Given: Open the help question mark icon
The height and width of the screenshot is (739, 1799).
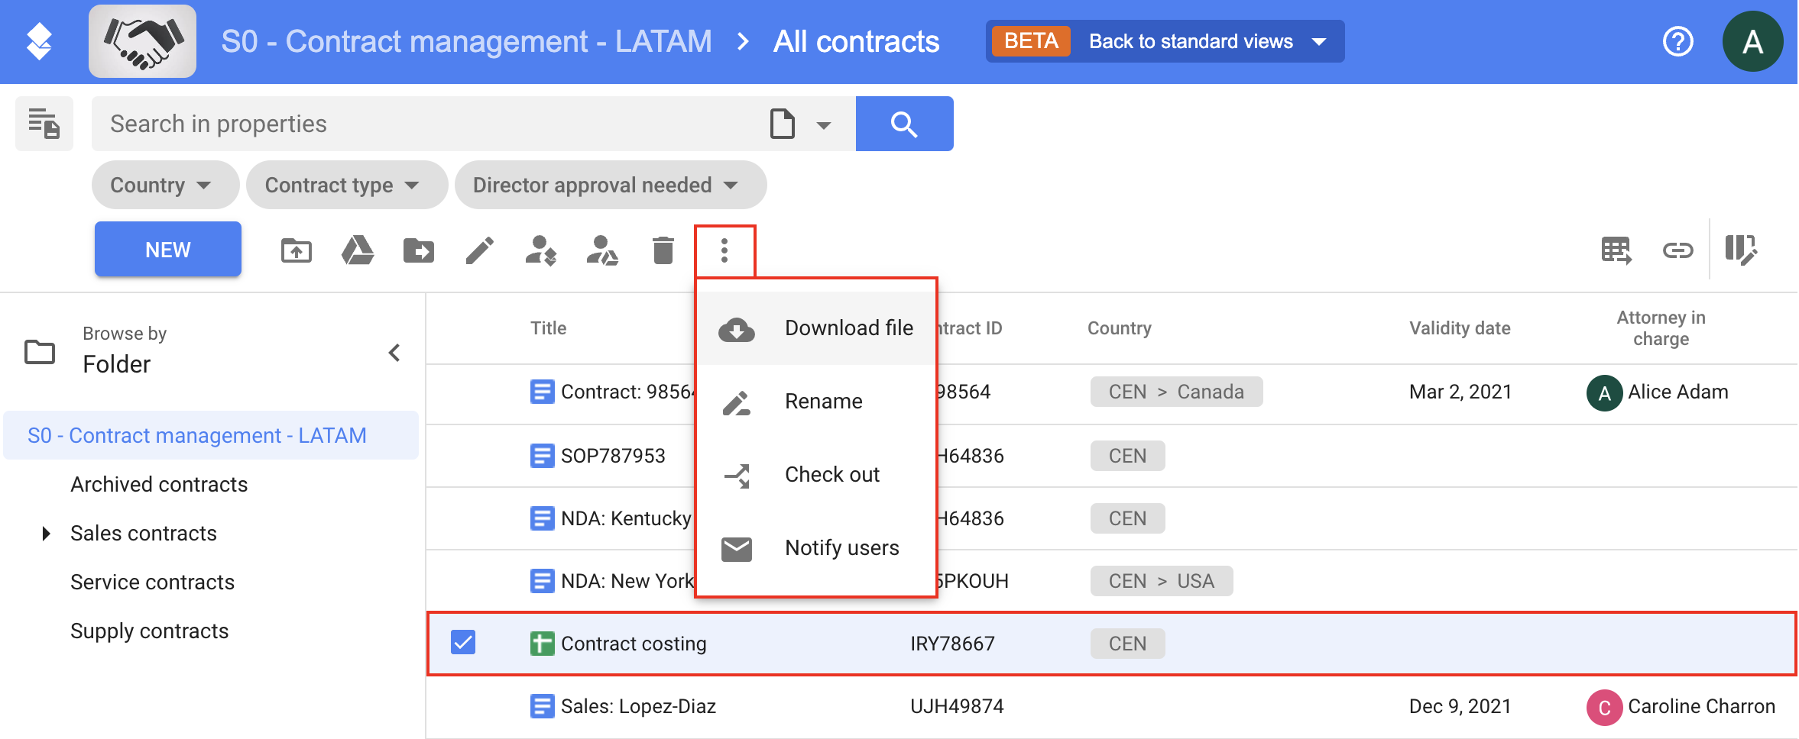Looking at the screenshot, I should tap(1677, 41).
